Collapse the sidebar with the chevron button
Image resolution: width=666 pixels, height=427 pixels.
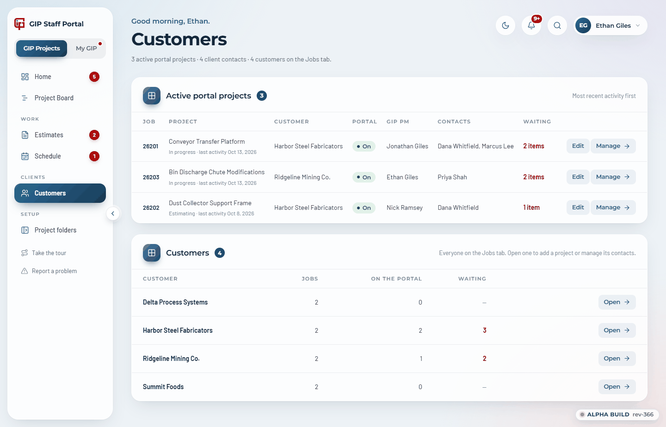click(x=113, y=213)
